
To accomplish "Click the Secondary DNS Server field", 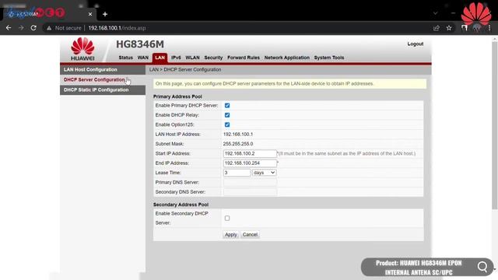I will click(x=250, y=192).
